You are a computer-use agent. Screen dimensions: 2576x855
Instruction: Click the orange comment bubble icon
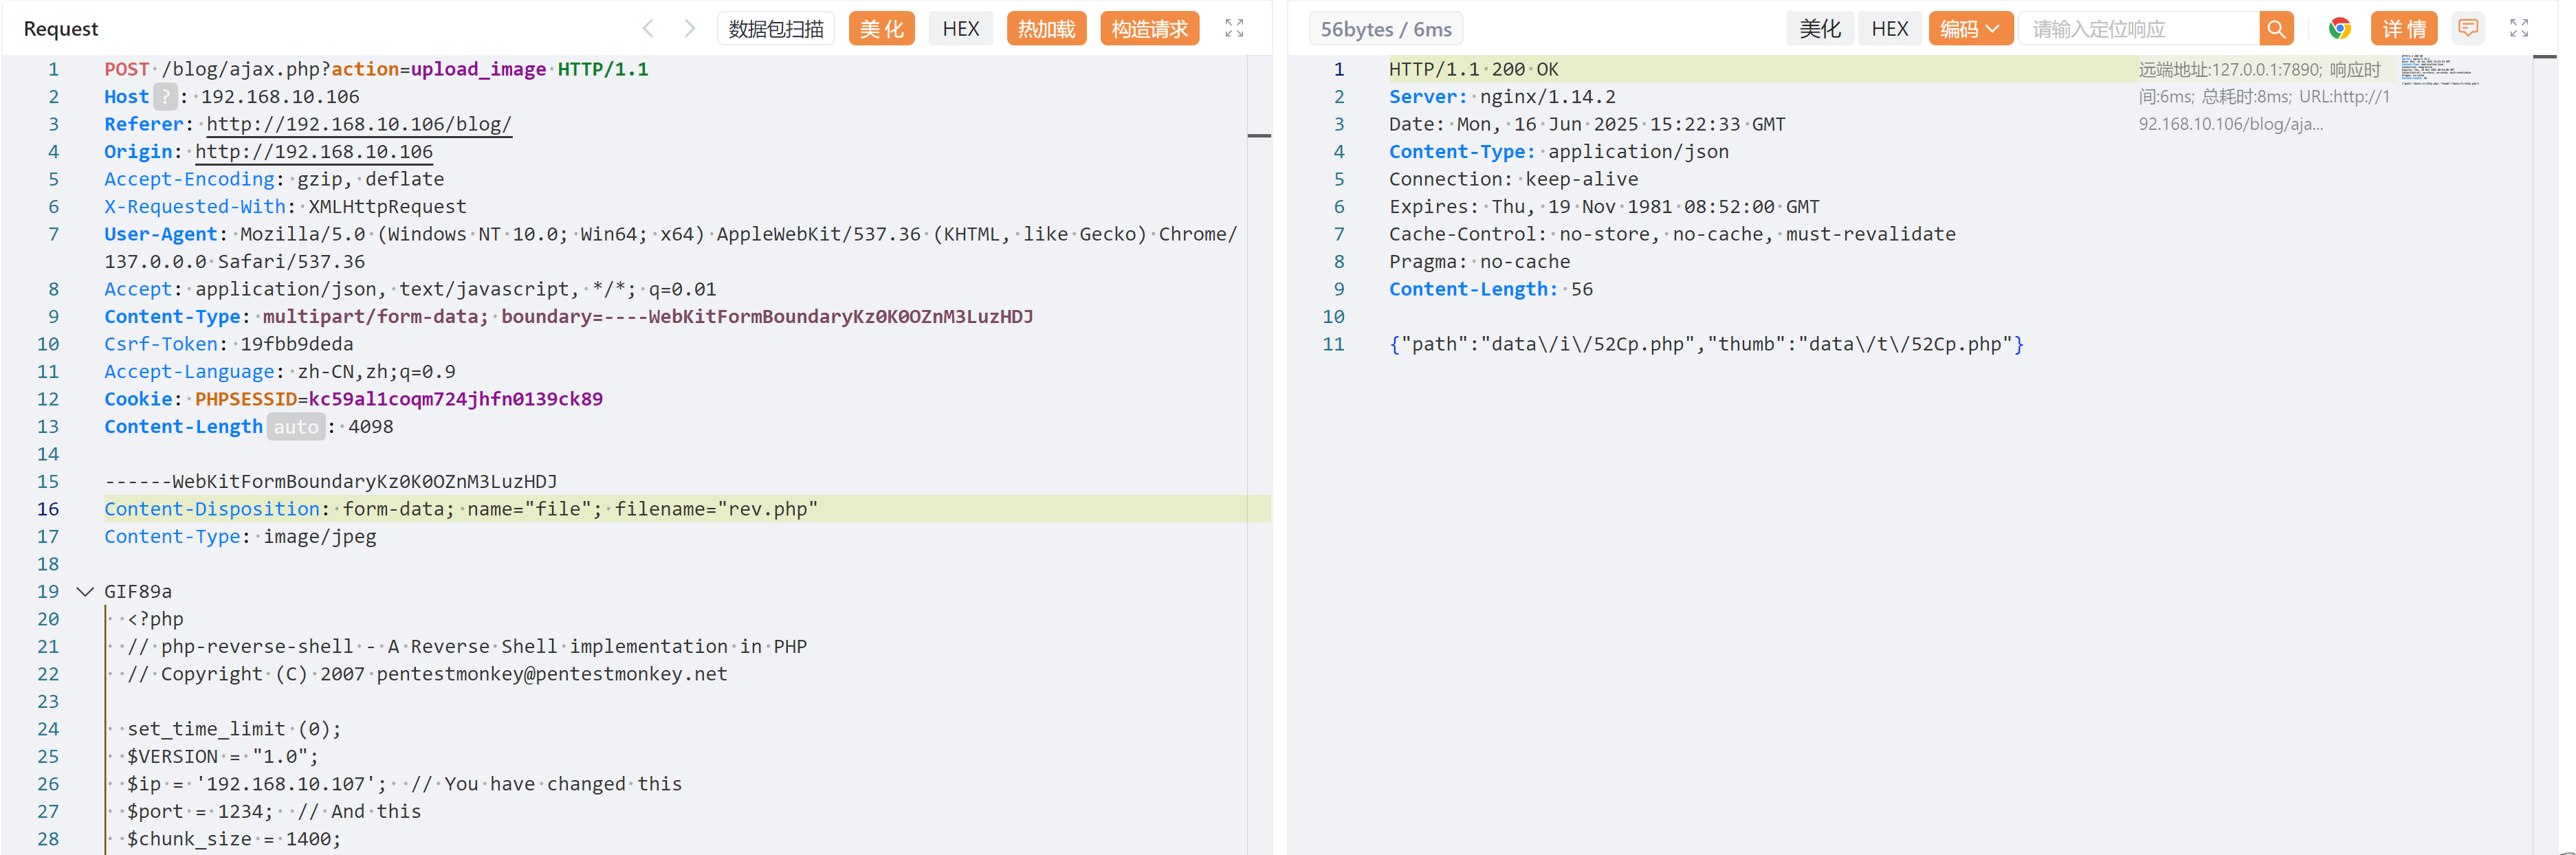pyautogui.click(x=2468, y=28)
